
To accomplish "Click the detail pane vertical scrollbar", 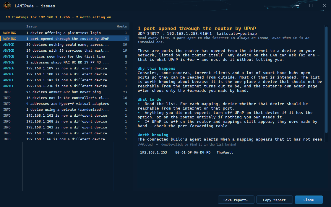I will [326, 80].
